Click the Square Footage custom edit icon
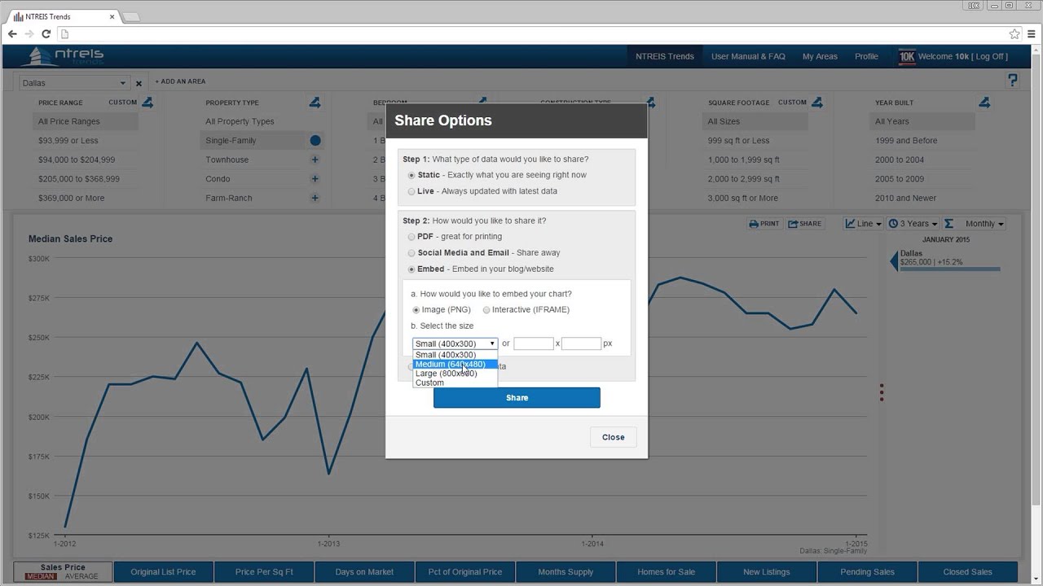 point(817,103)
